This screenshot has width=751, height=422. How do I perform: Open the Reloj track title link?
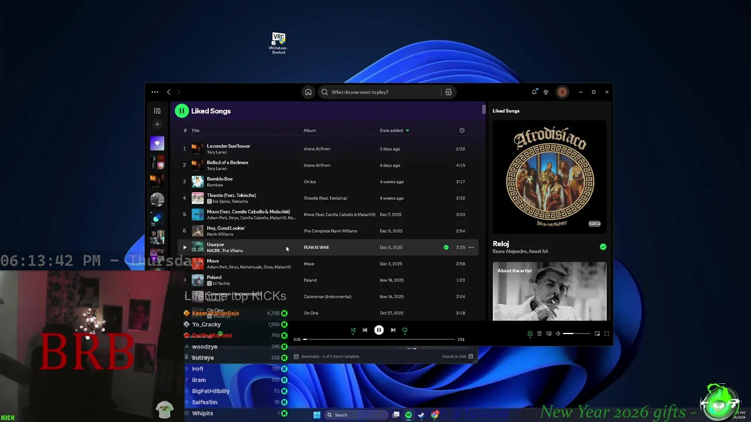[x=500, y=244]
